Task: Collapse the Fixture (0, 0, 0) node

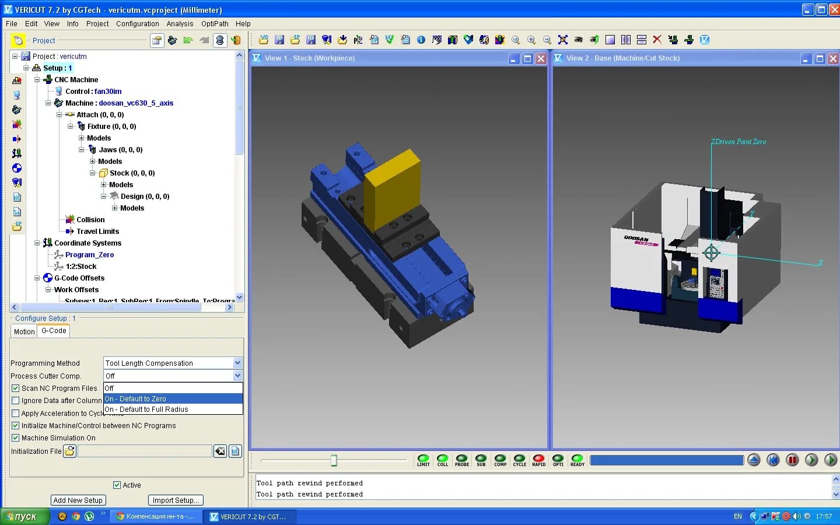Action: 70,127
